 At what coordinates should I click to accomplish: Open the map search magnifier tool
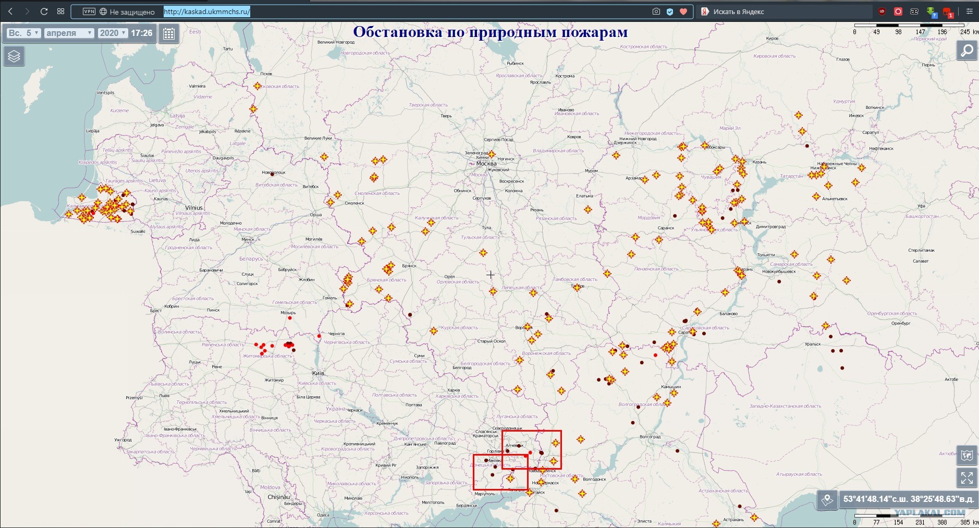point(967,51)
